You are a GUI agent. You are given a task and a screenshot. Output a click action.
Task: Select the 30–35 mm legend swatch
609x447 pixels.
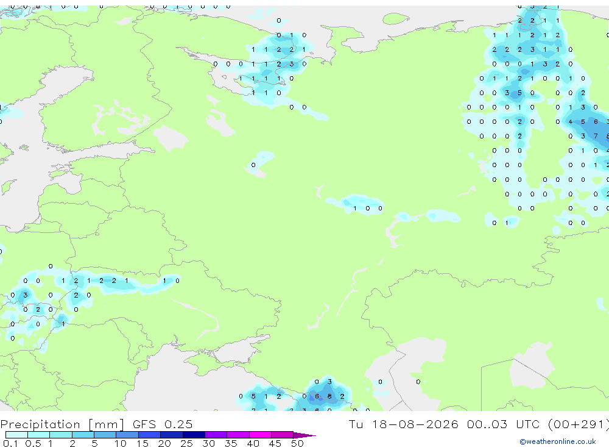216,435
